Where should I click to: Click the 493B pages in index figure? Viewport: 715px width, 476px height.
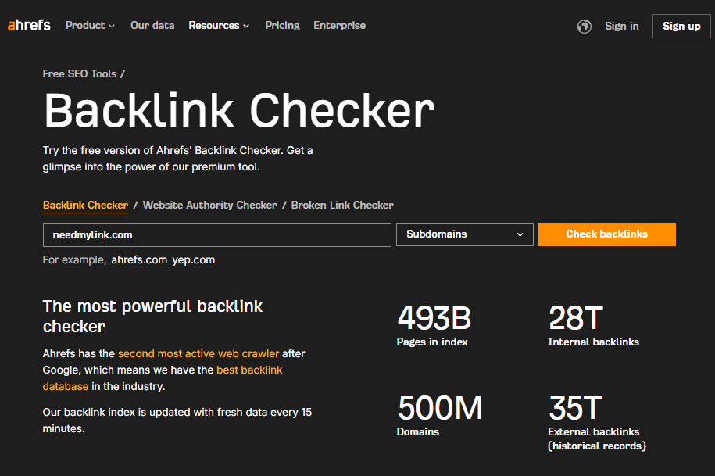(x=434, y=318)
